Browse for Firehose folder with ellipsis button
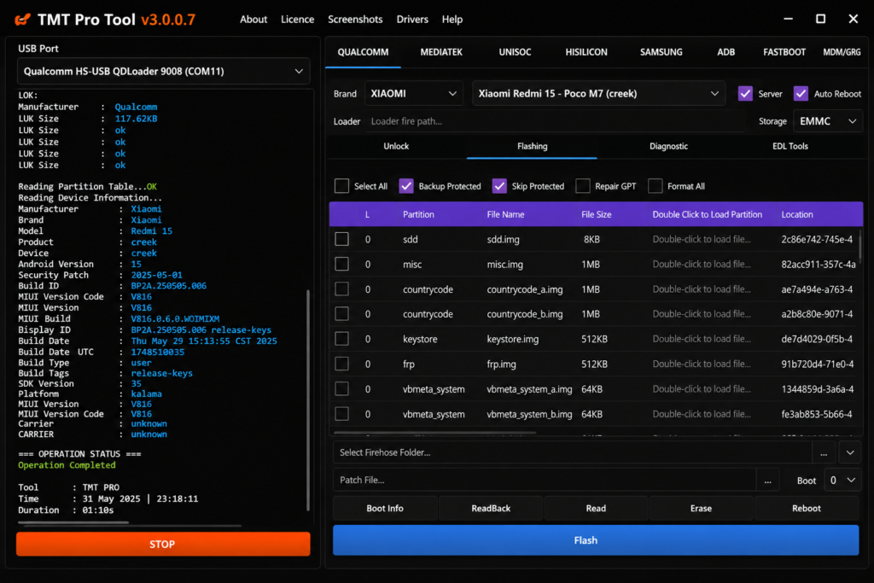Image resolution: width=874 pixels, height=583 pixels. 824,453
